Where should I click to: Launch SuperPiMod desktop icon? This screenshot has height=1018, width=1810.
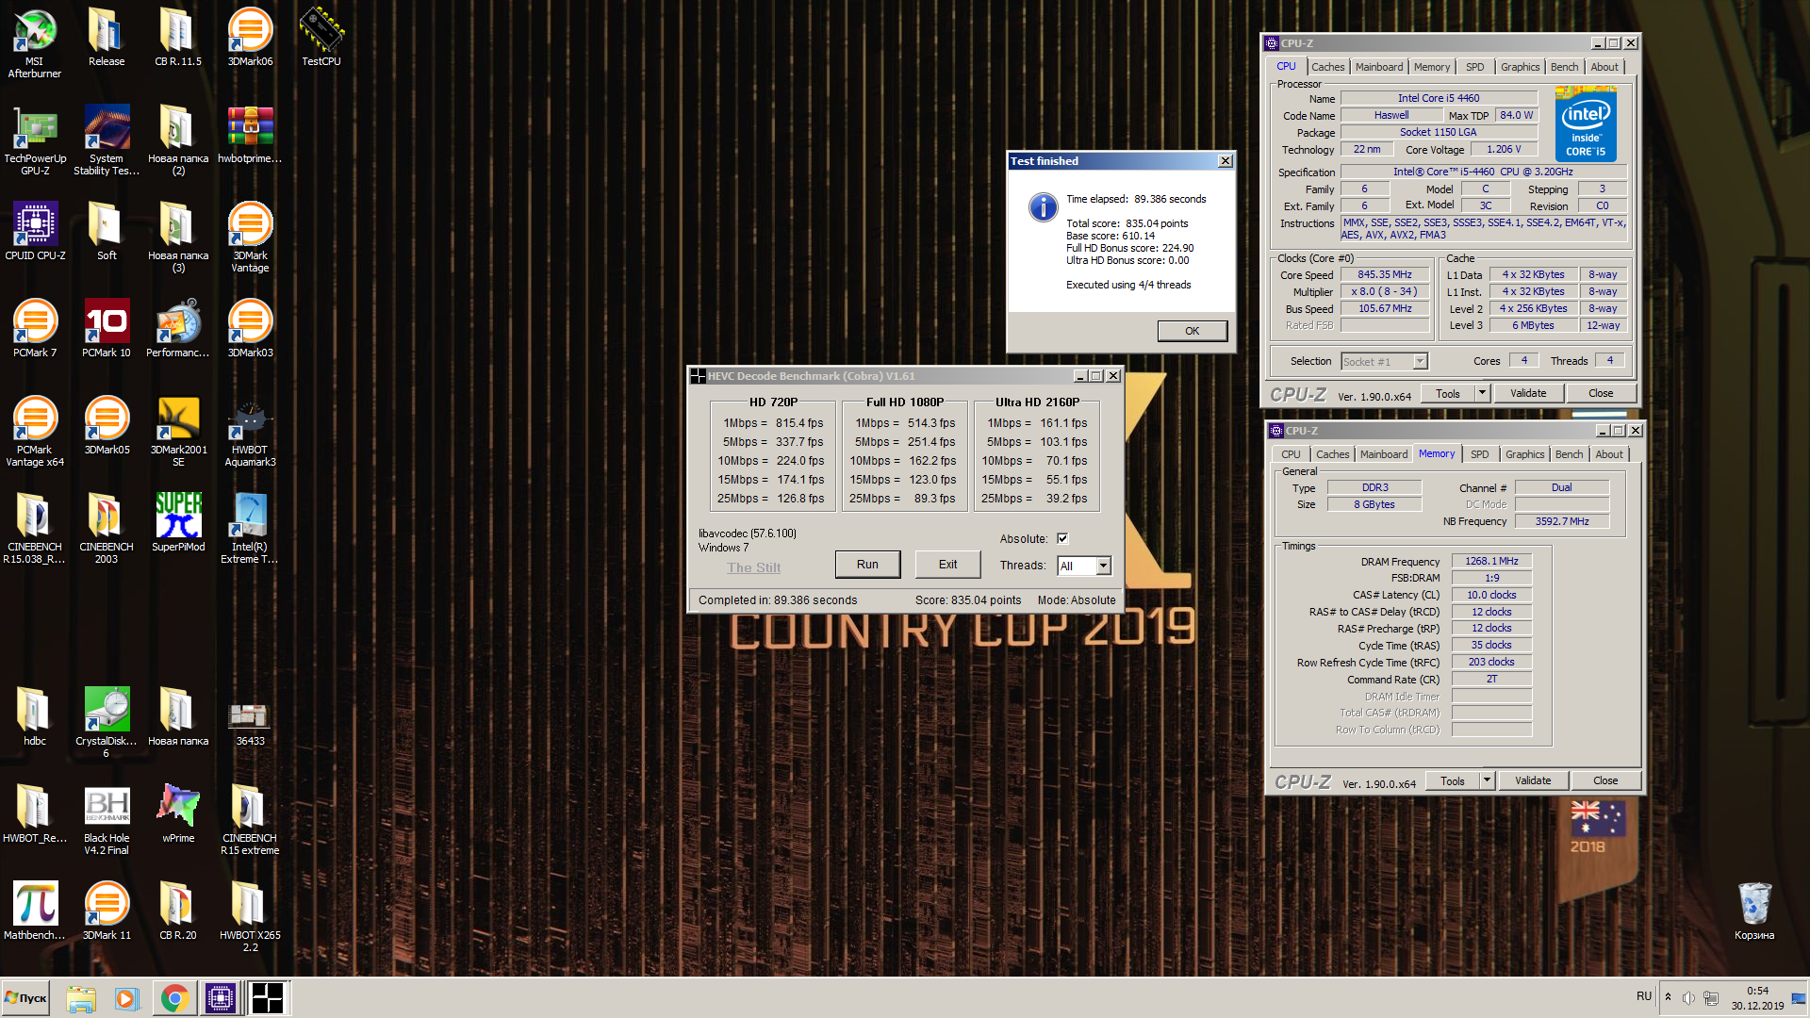coord(178,522)
